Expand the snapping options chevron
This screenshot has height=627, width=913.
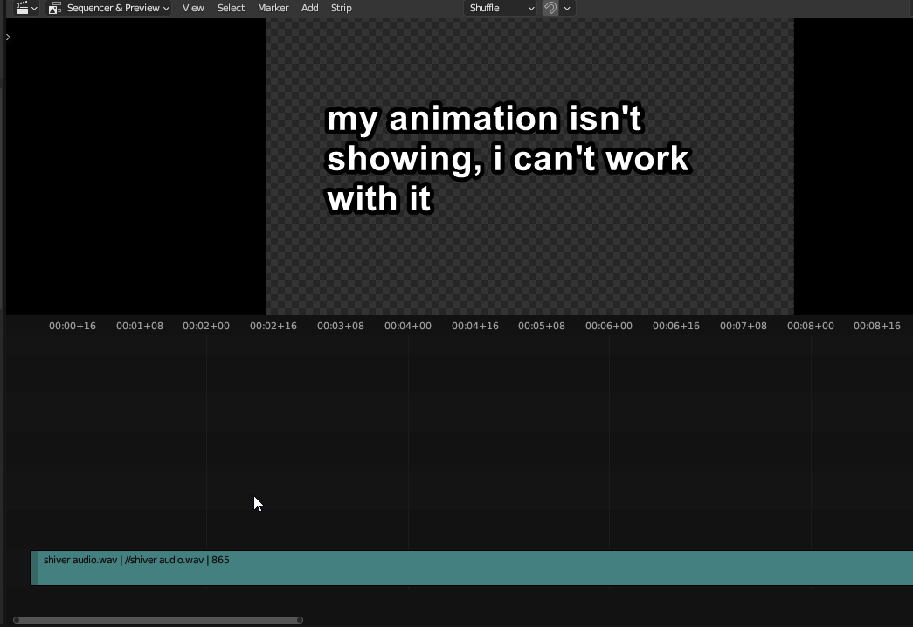click(567, 8)
